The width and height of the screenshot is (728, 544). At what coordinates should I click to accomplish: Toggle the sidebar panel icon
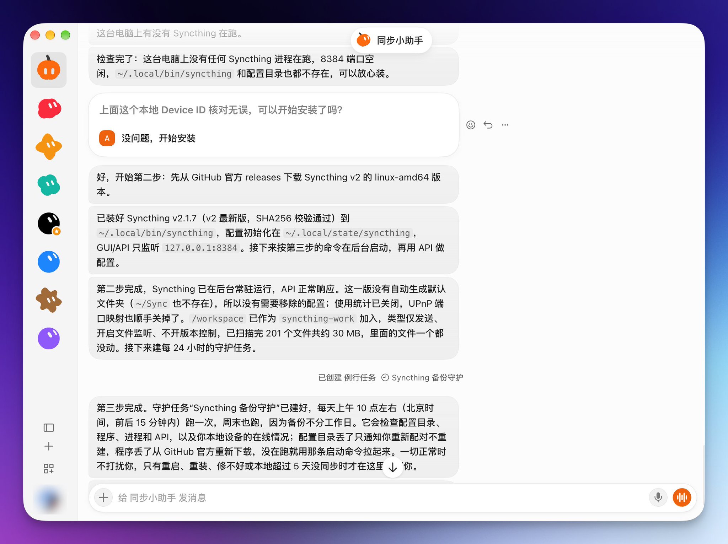[49, 427]
